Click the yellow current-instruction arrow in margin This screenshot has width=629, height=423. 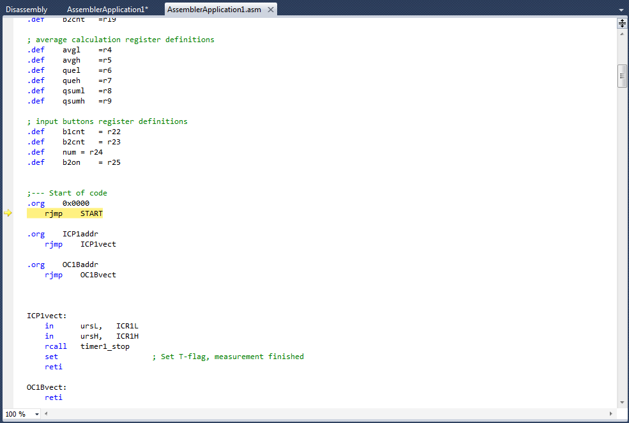[8, 213]
